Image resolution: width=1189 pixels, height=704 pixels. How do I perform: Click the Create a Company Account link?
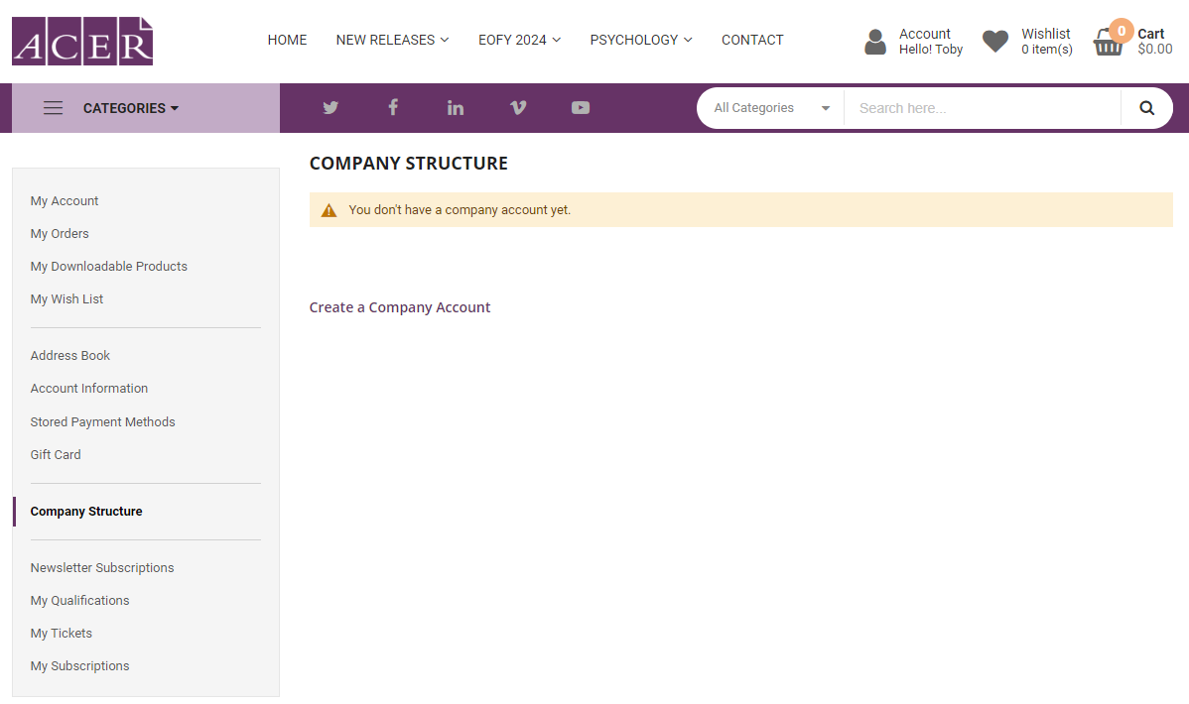click(399, 307)
